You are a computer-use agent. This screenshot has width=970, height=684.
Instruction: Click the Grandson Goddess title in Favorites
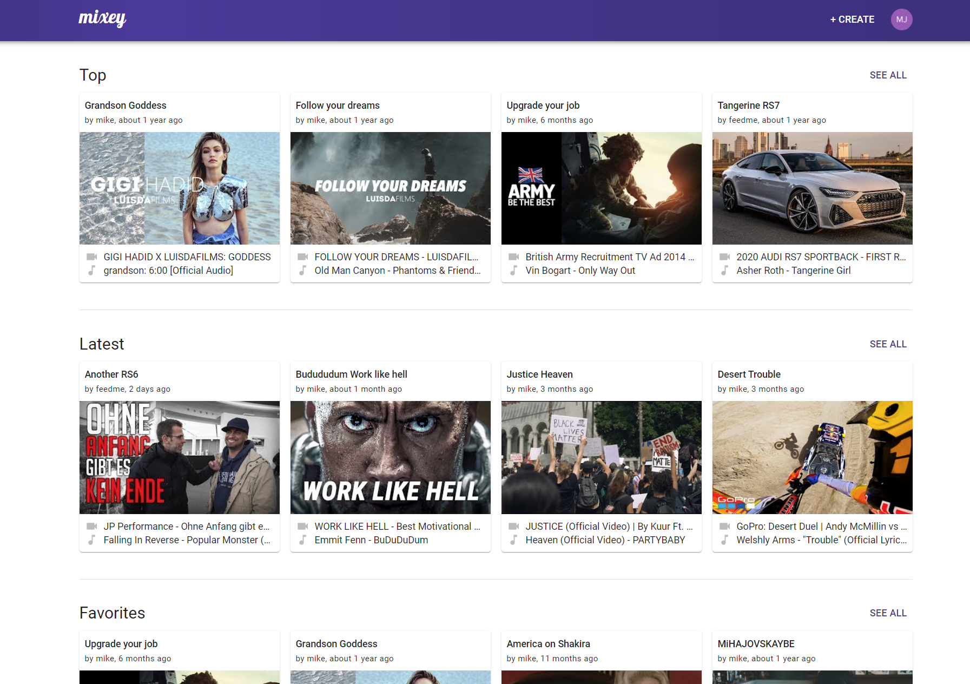coord(336,644)
